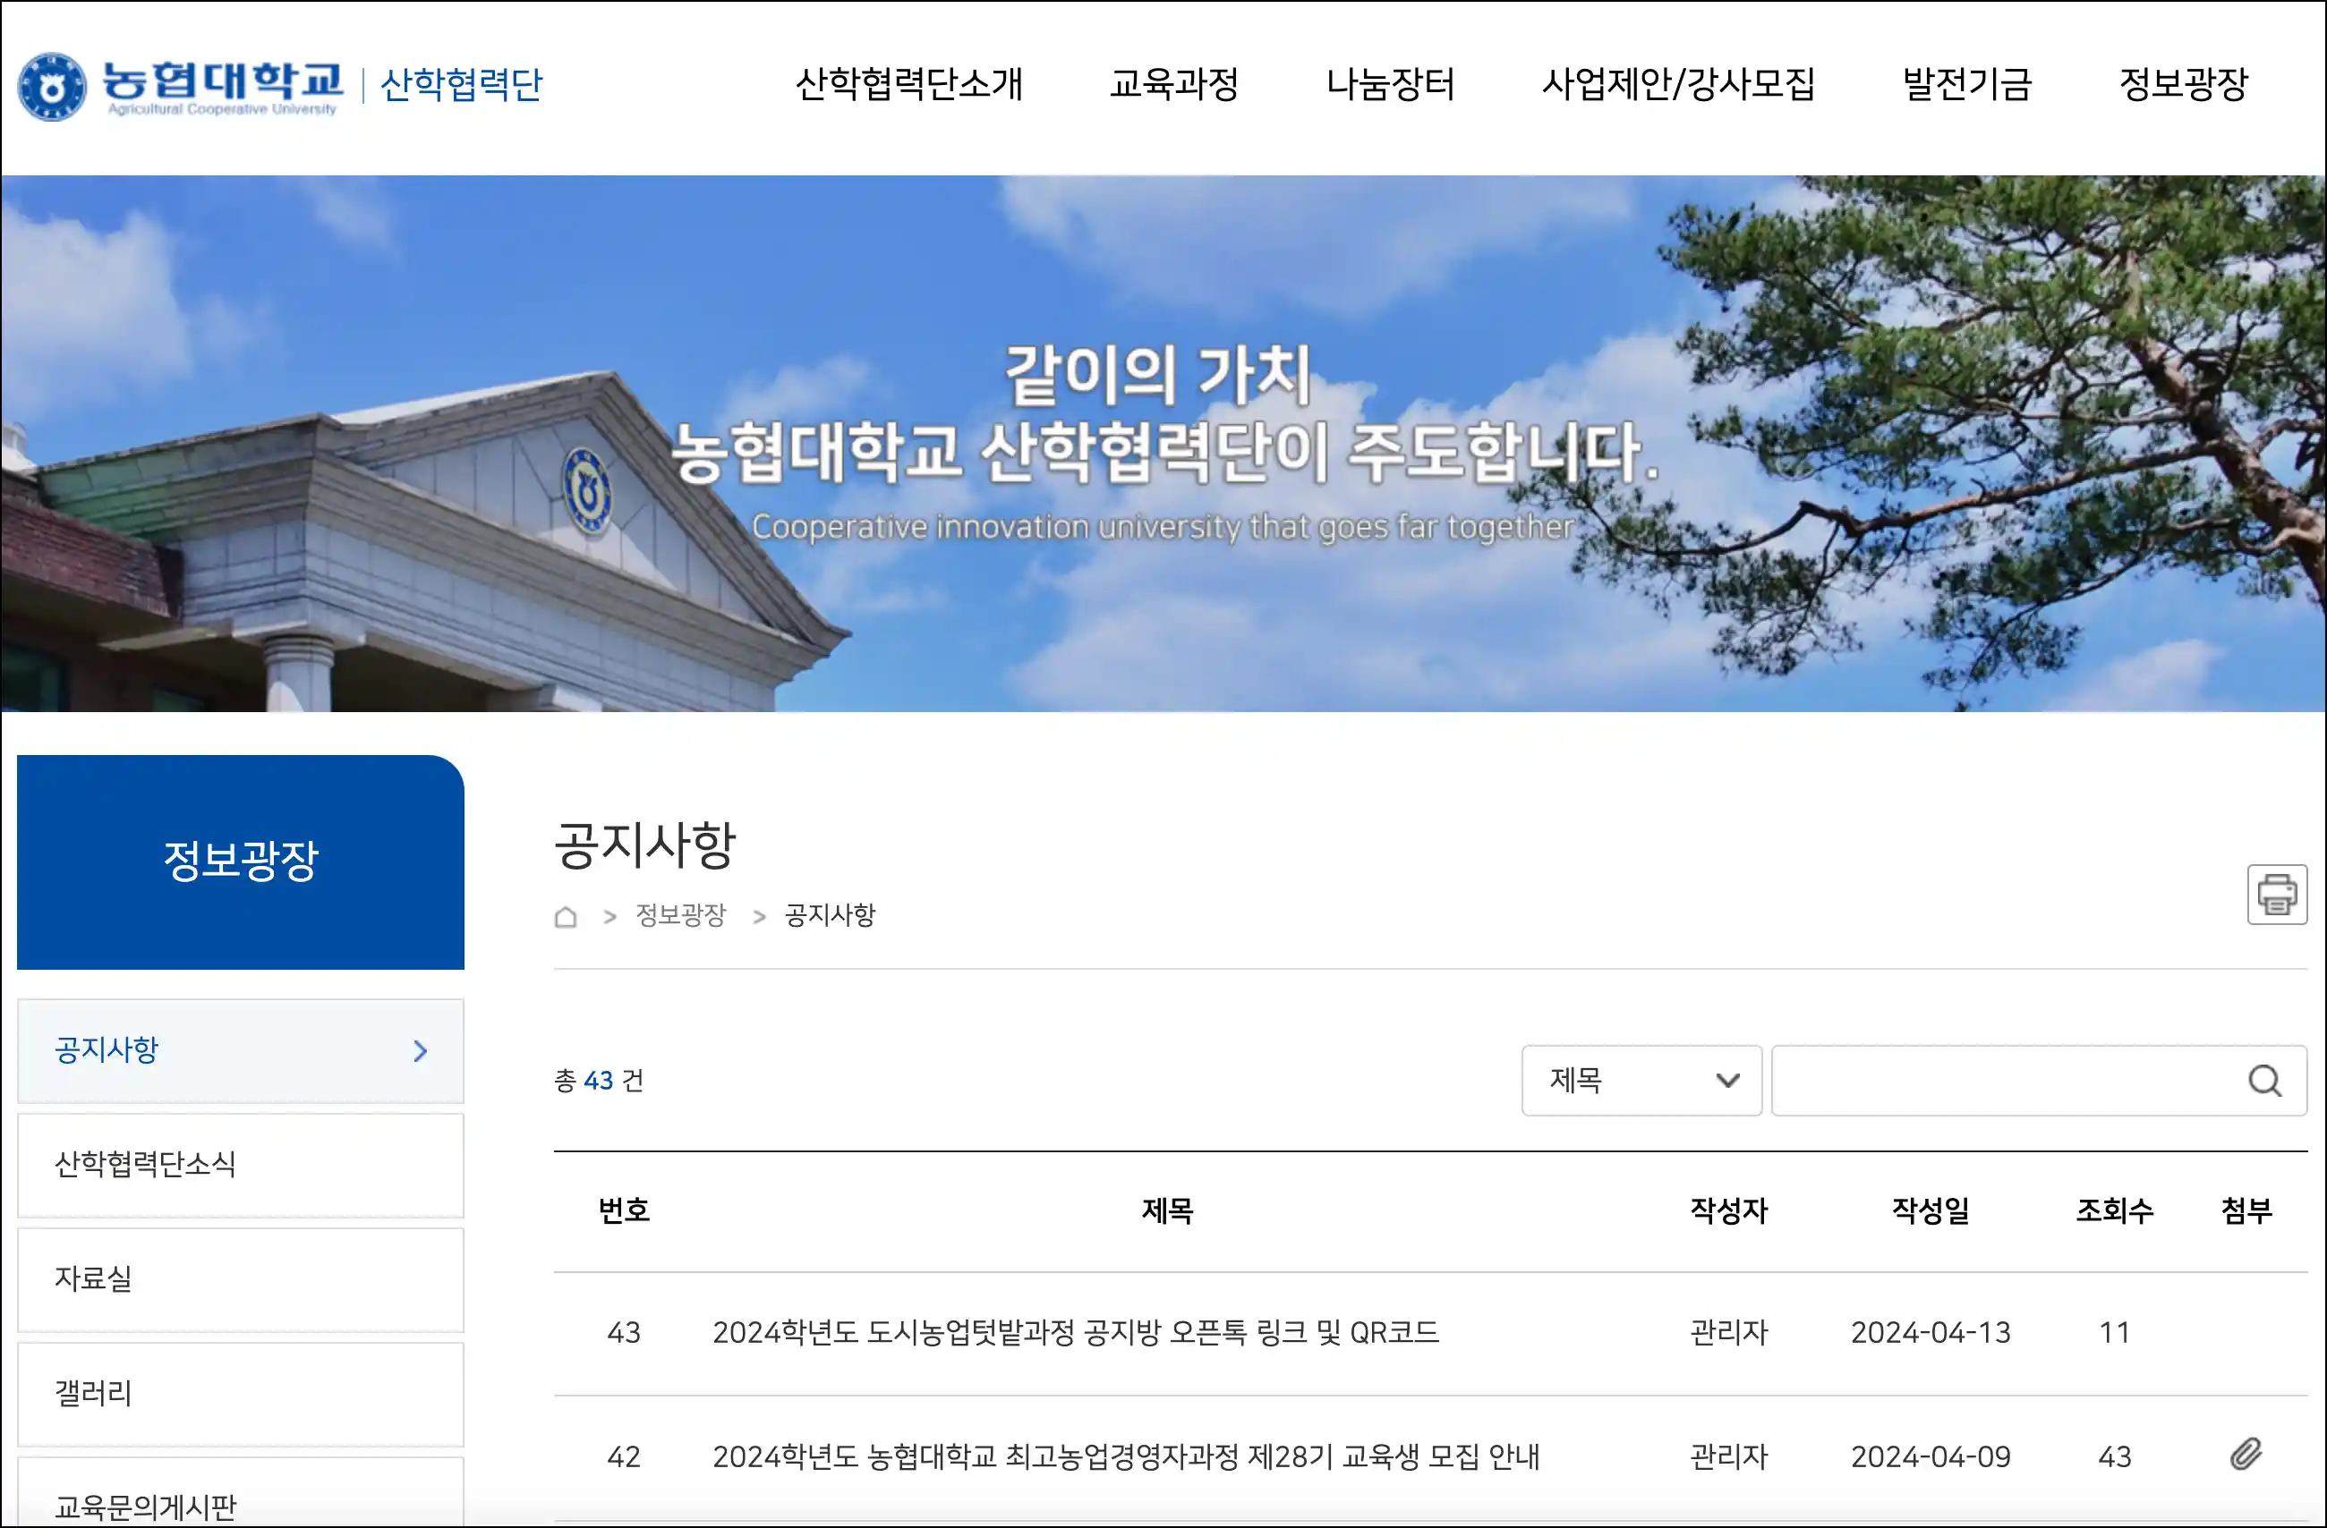Click the chevron arrow beside 공지사항 sidebar item
Viewport: 2327px width, 1528px height.
421,1051
